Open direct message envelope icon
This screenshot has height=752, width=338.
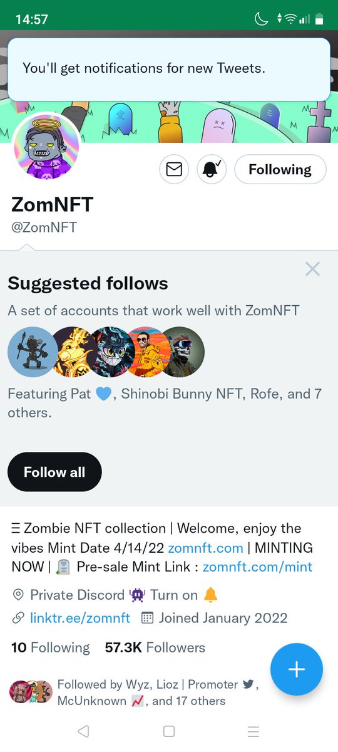pyautogui.click(x=174, y=169)
